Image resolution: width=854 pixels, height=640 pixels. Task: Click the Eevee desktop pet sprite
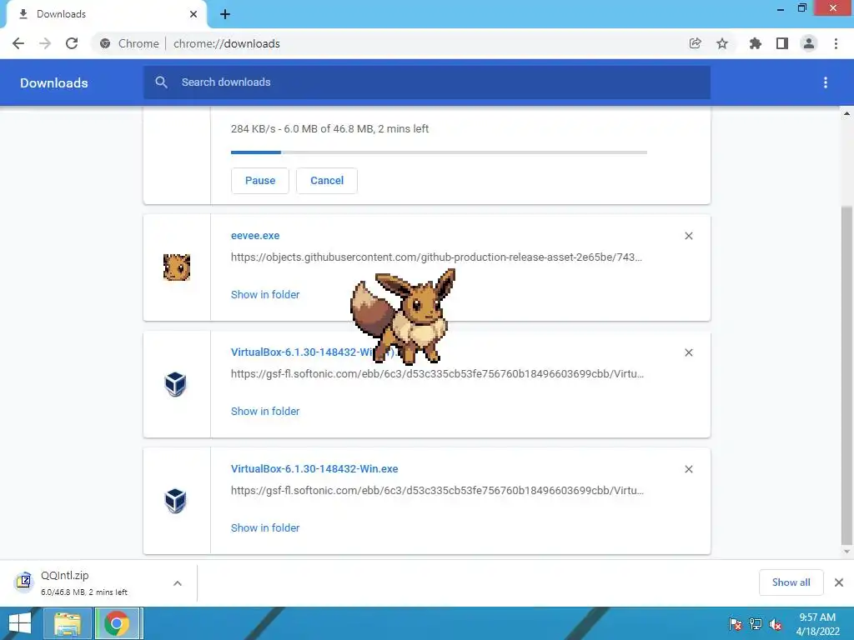pos(403,317)
